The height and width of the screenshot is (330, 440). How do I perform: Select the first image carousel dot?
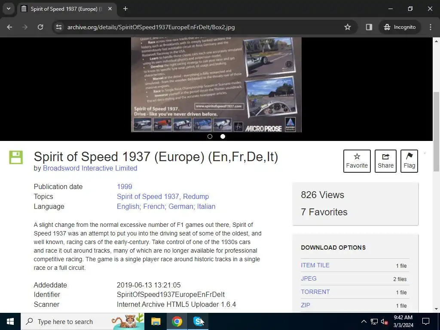(x=210, y=136)
